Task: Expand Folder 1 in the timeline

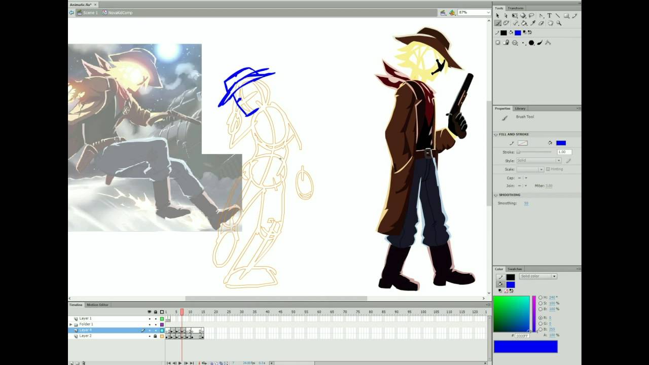Action: click(71, 324)
